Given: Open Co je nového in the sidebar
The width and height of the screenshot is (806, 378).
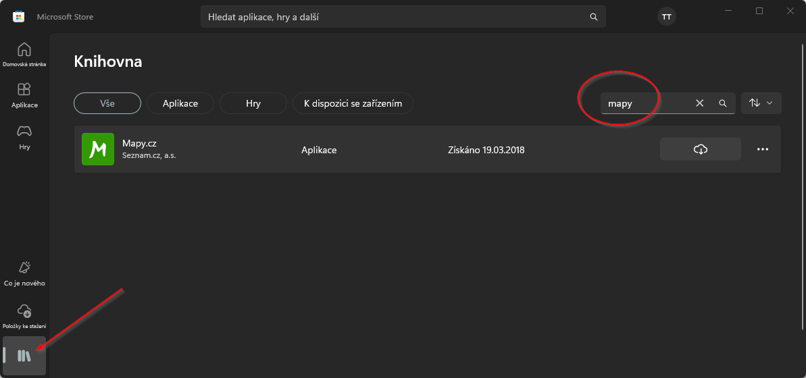Looking at the screenshot, I should coord(24,273).
